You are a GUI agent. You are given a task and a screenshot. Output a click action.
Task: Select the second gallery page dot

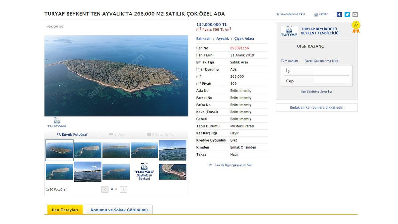116,189
